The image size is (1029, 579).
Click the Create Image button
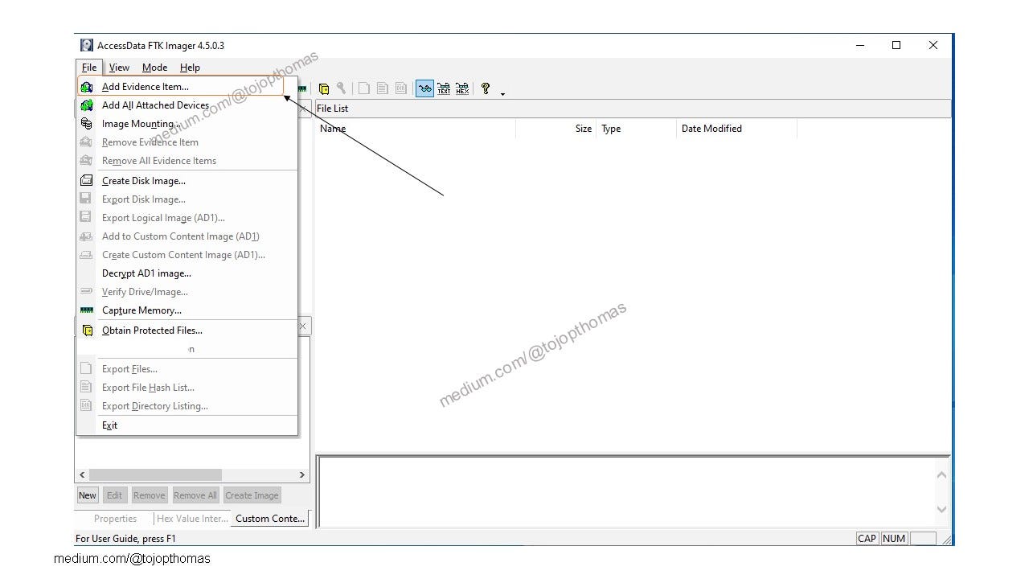pyautogui.click(x=252, y=495)
